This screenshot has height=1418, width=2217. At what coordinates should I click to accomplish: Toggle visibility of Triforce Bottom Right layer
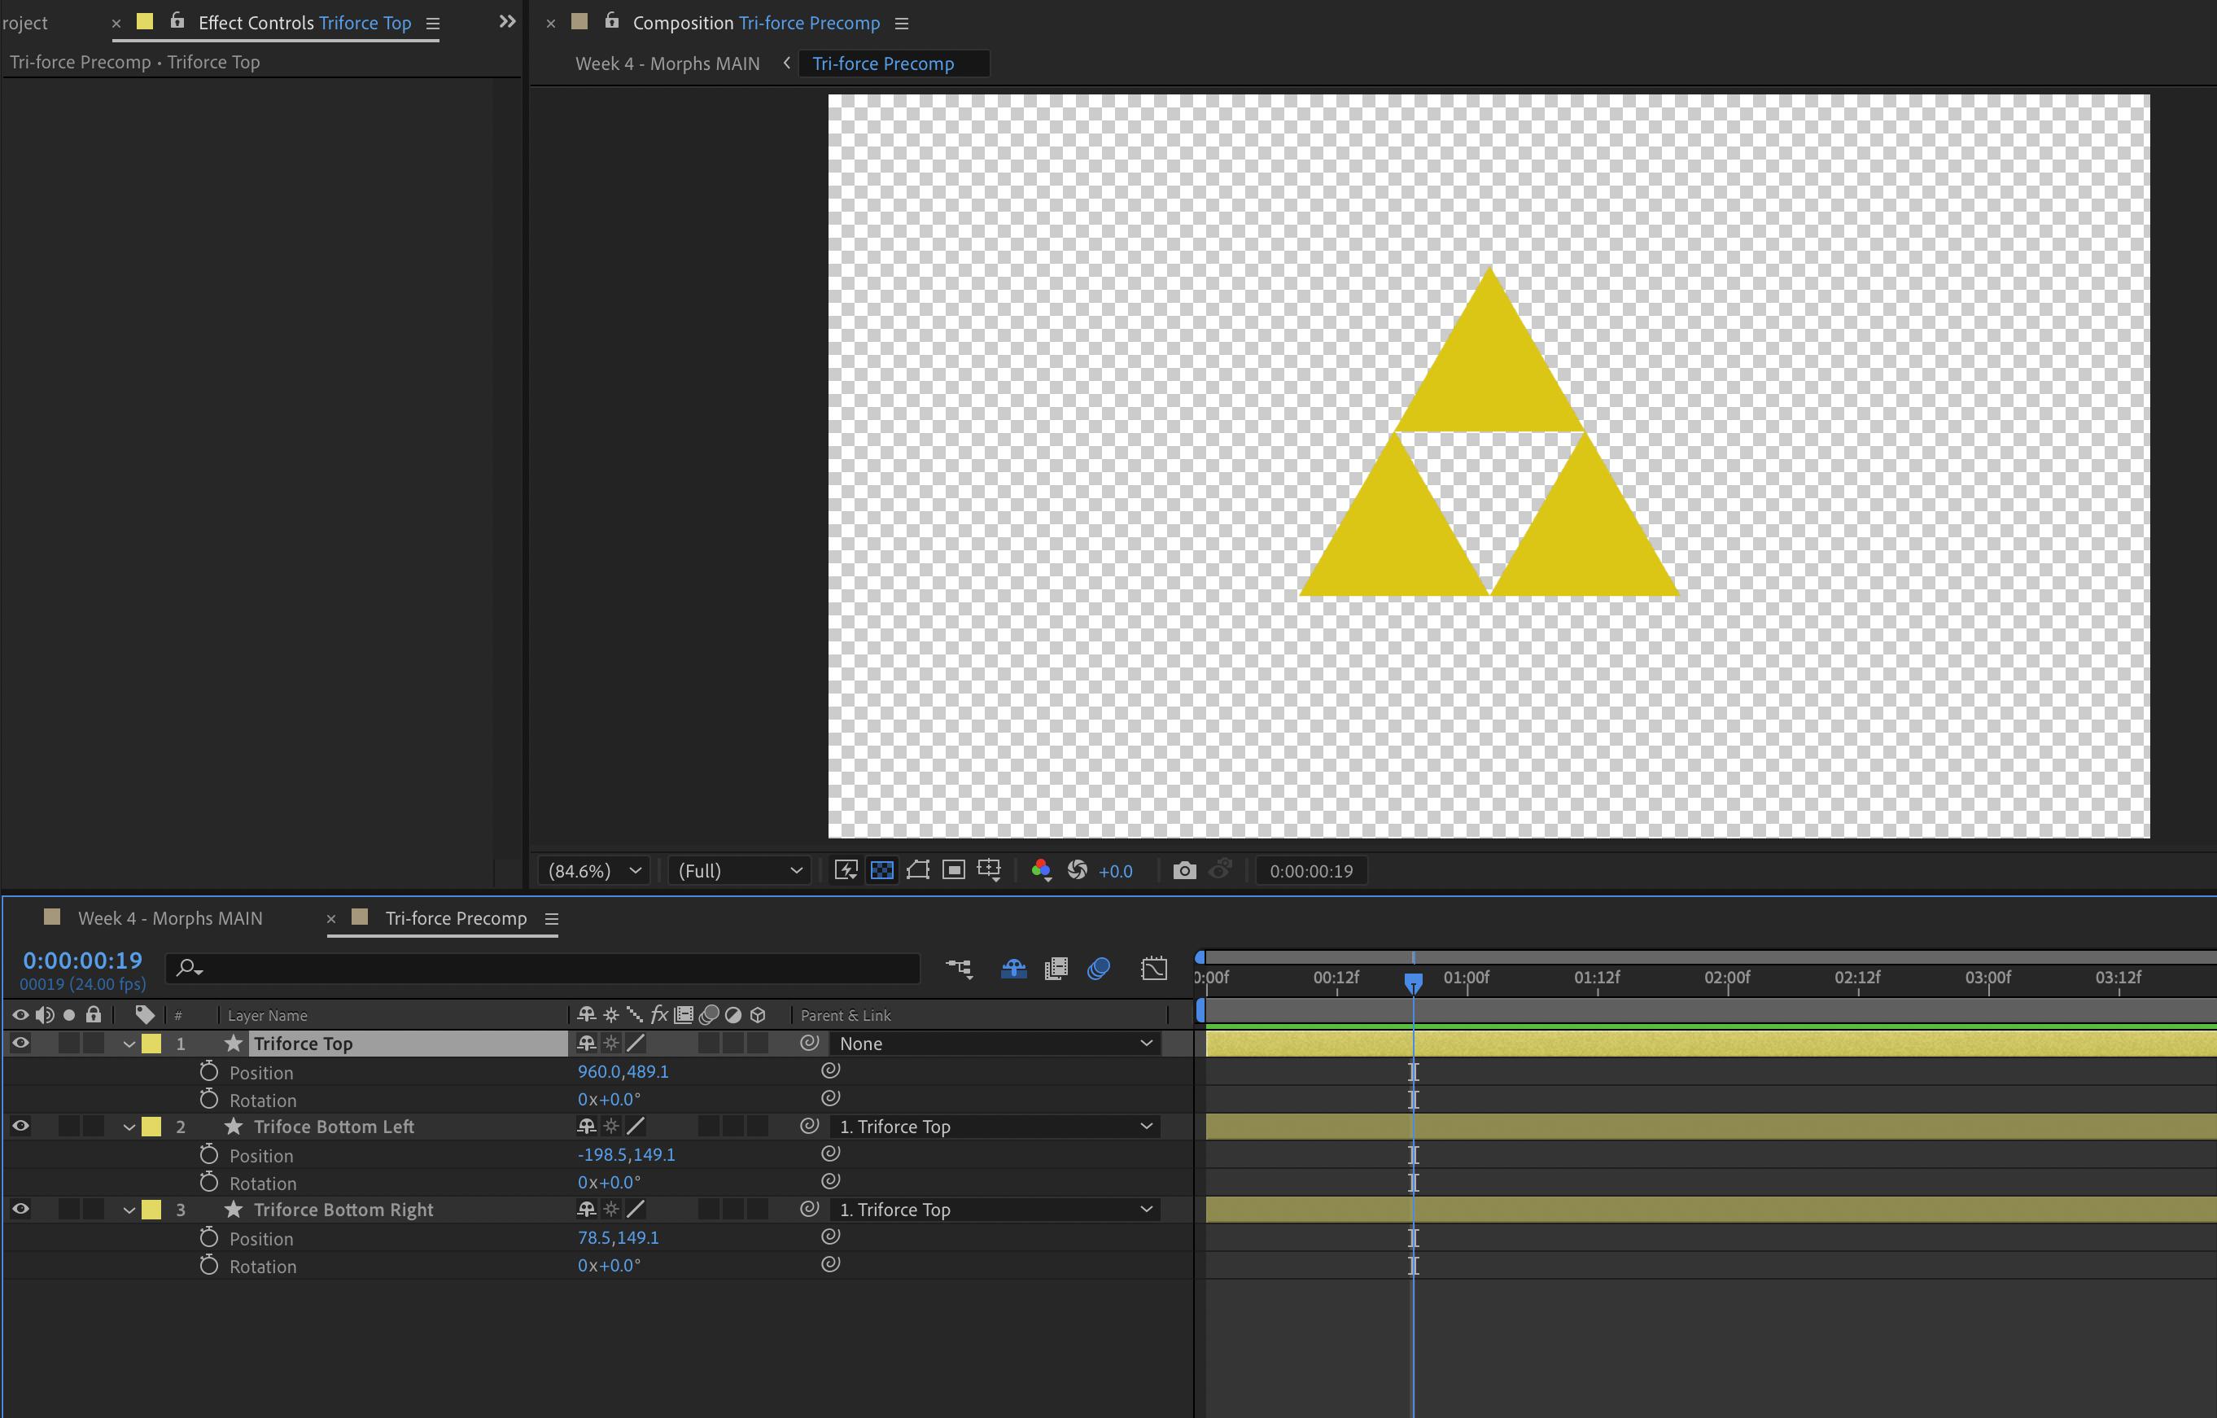(x=23, y=1210)
